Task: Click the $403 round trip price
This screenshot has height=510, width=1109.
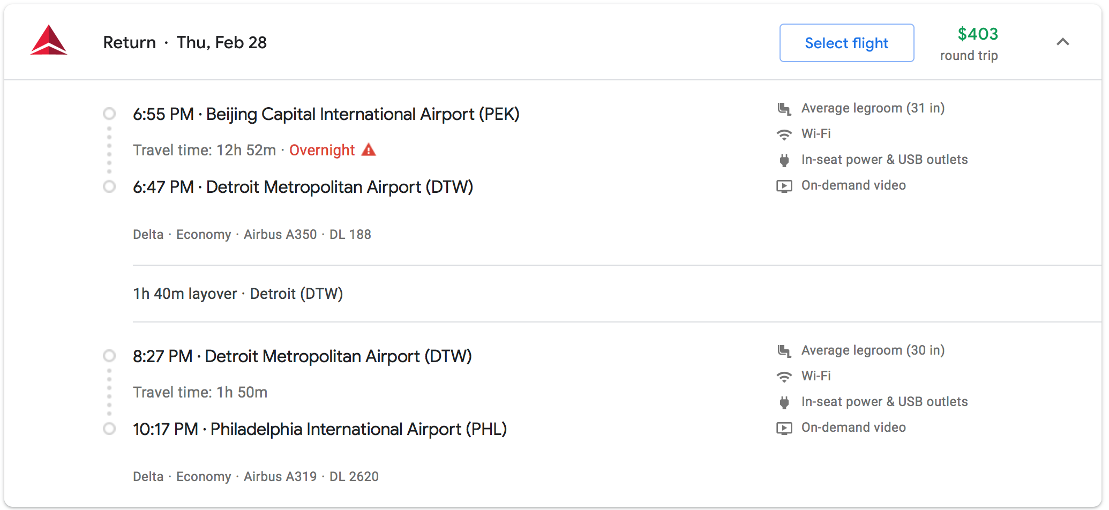Action: click(978, 34)
